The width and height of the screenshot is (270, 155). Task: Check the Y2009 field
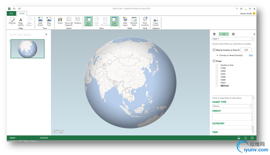pos(217,80)
